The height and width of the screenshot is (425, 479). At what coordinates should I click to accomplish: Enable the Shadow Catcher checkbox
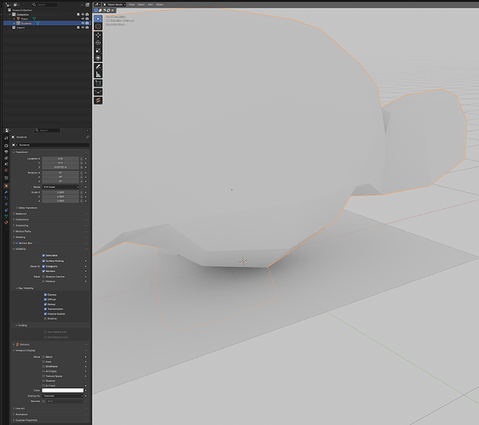pos(43,277)
